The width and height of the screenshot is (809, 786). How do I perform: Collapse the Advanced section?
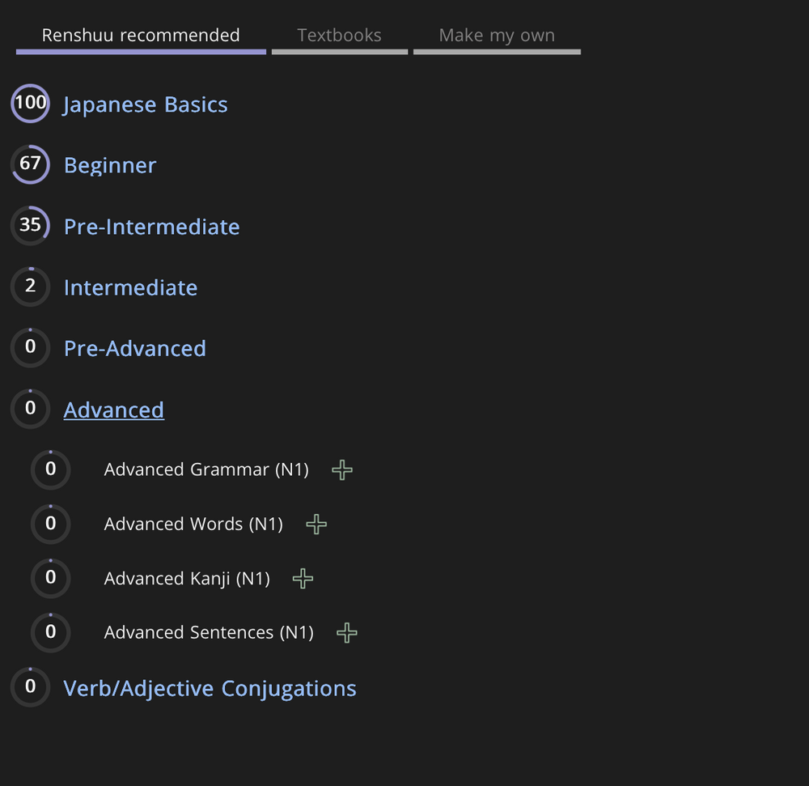tap(114, 410)
